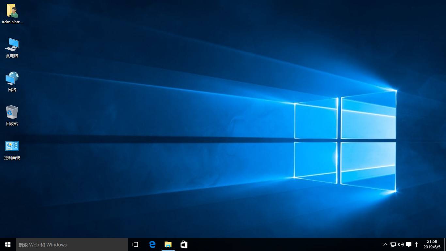The image size is (446, 251).
Task: Open the clock showing 21:58
Action: click(432, 242)
